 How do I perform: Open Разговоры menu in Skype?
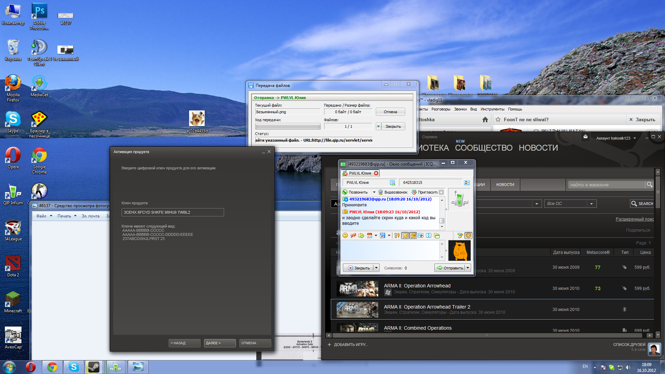click(441, 109)
